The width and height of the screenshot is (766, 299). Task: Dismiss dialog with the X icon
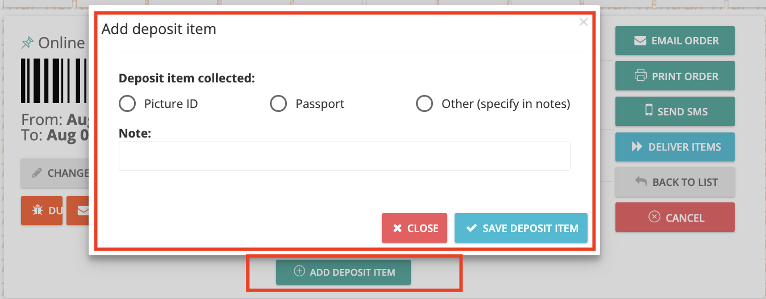click(583, 22)
